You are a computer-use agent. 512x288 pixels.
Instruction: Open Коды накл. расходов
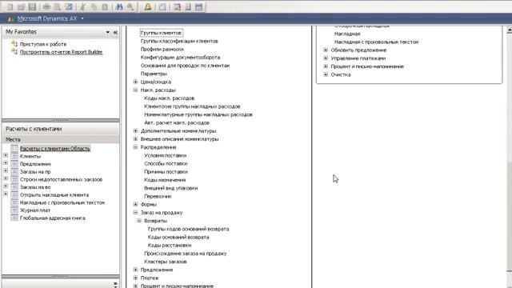(x=170, y=98)
